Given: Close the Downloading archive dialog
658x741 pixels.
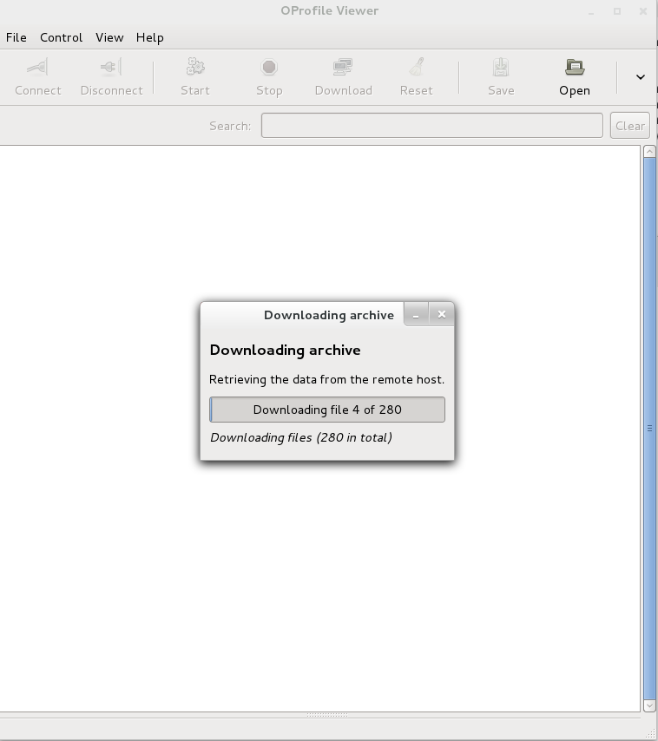Looking at the screenshot, I should [441, 314].
